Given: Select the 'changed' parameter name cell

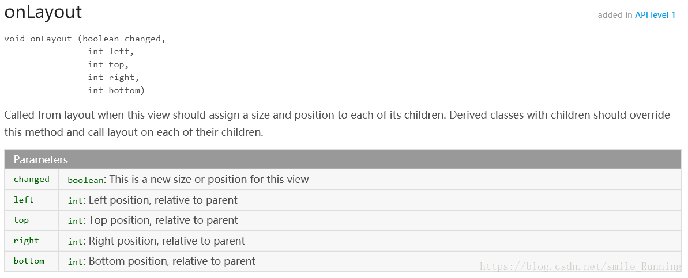Looking at the screenshot, I should tap(32, 179).
